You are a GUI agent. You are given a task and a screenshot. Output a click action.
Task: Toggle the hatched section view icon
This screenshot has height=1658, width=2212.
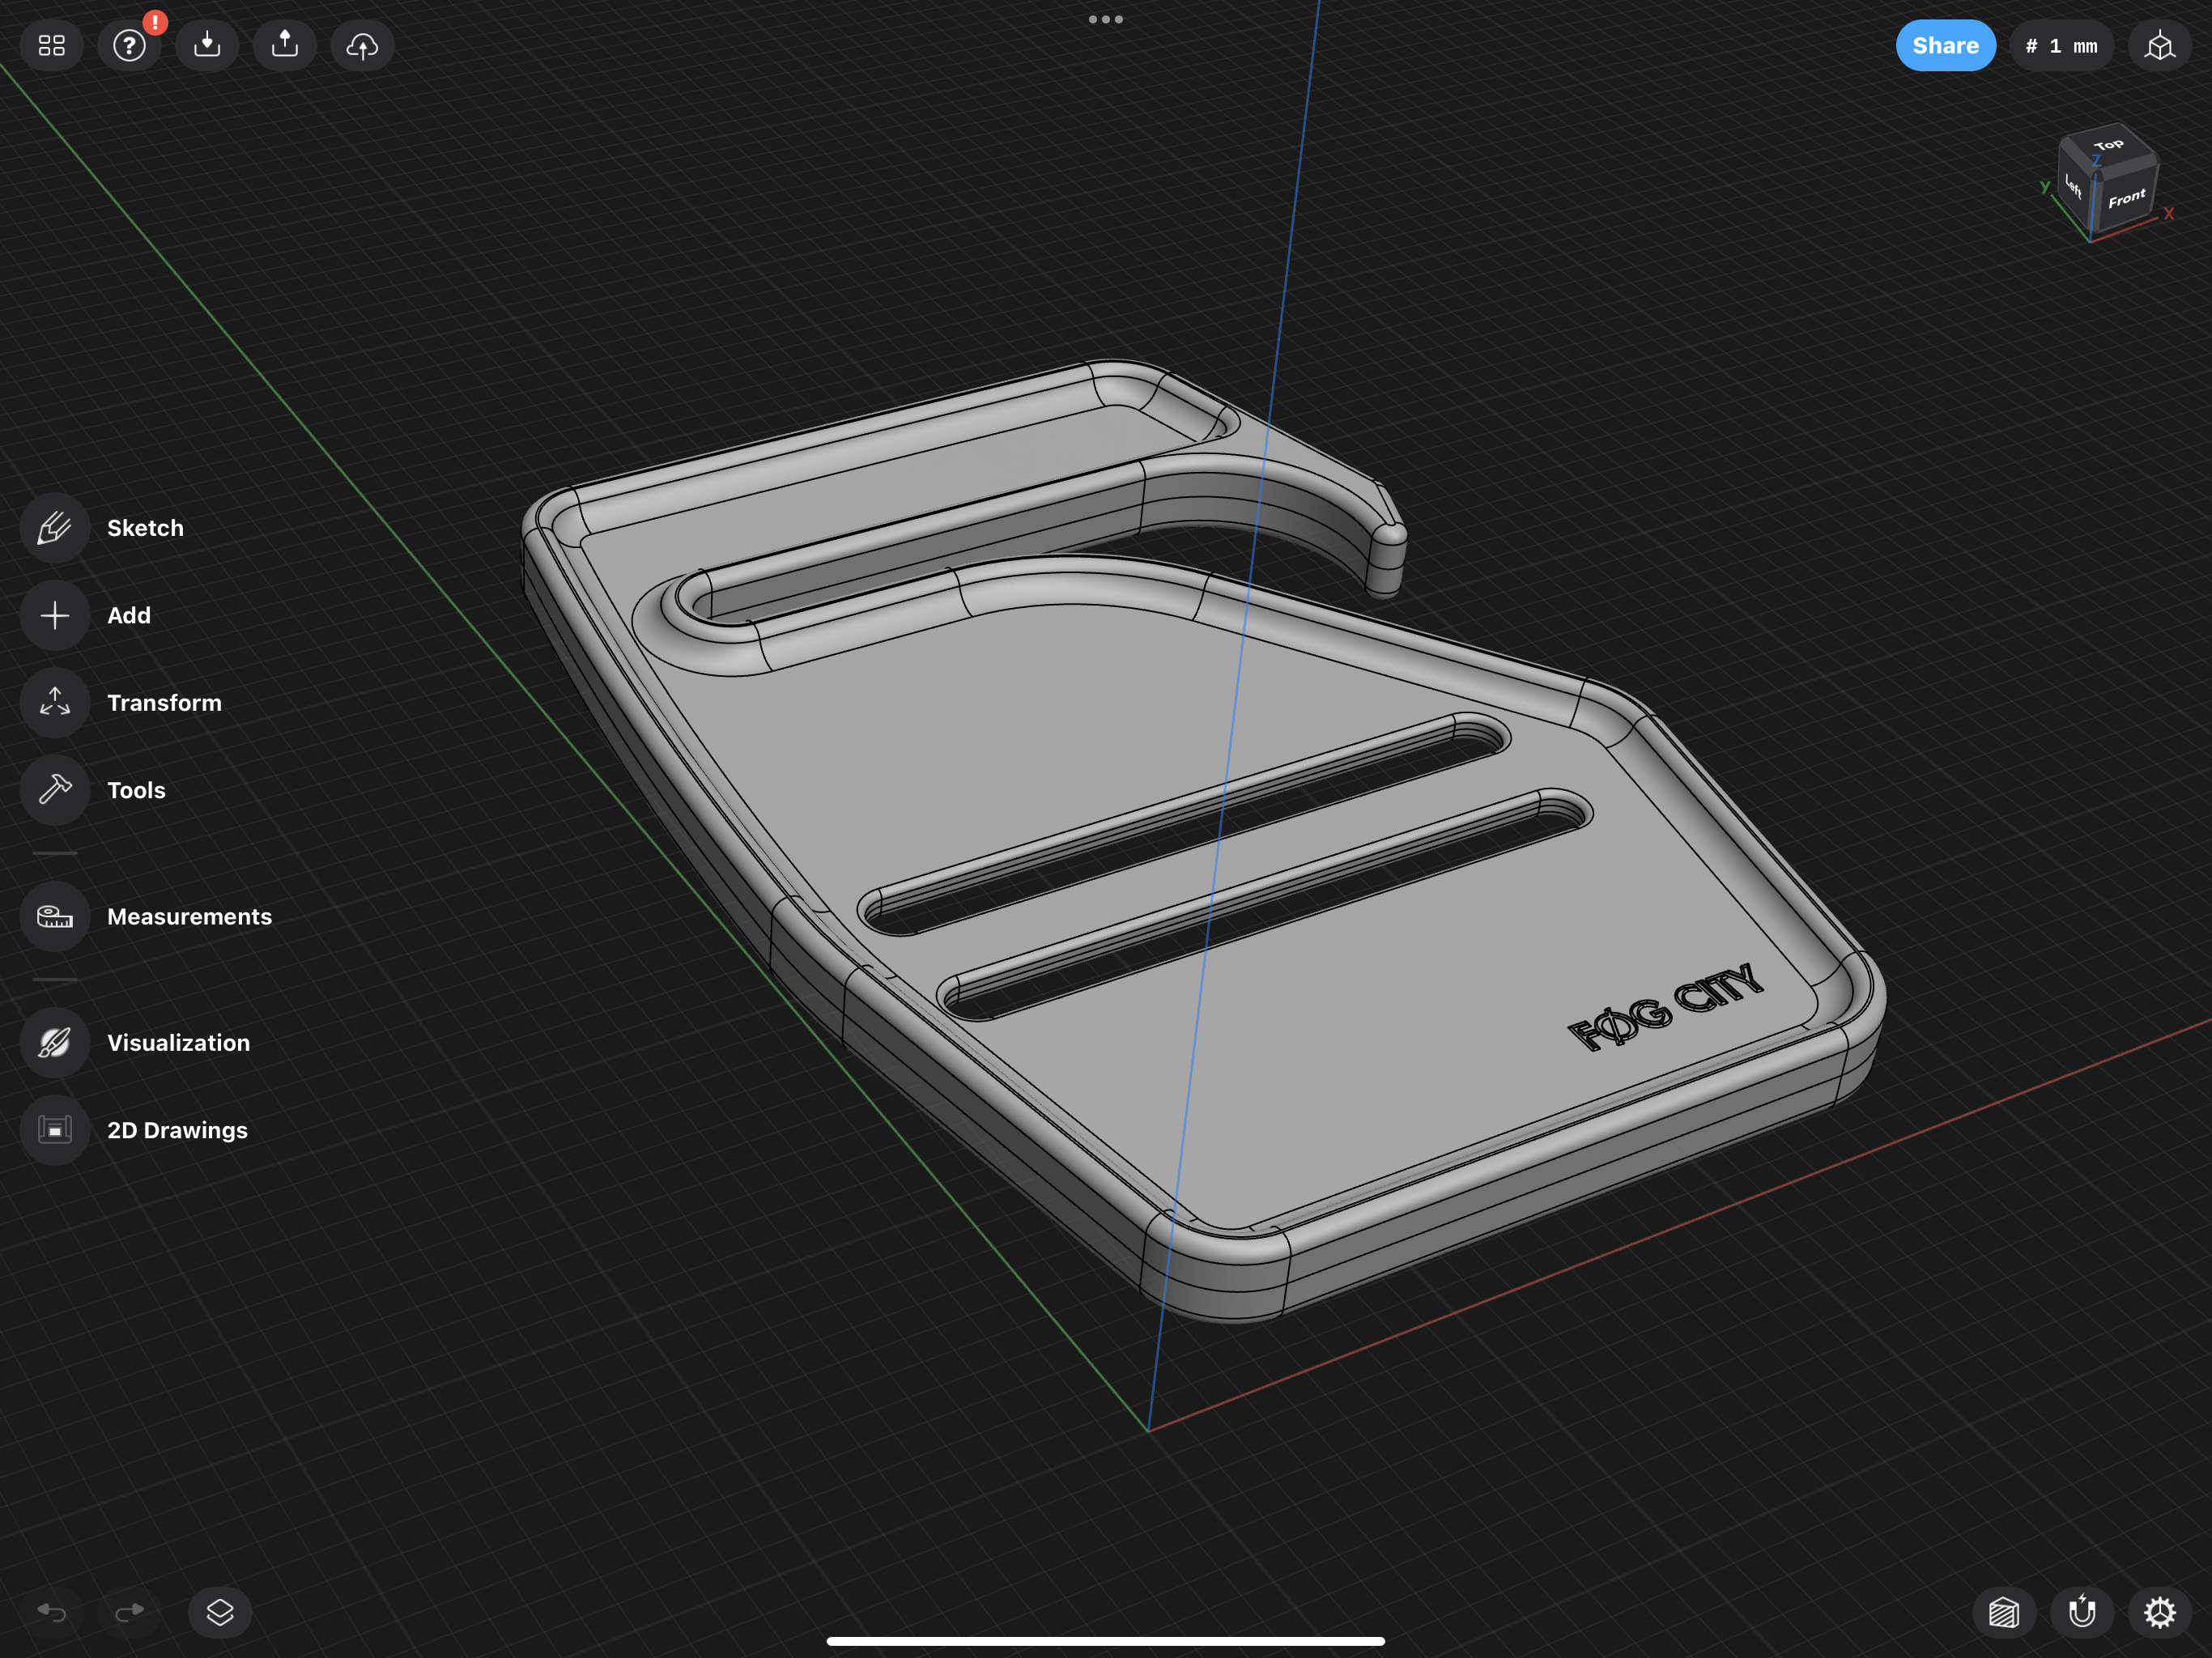click(x=2004, y=1612)
